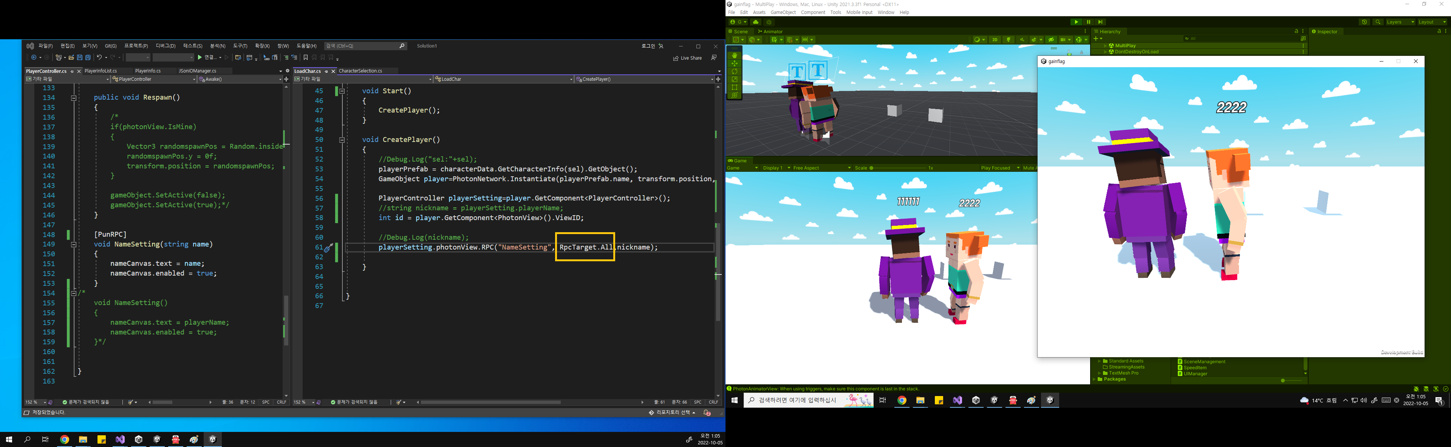Toggle scene audio in Scene toolbar

point(1022,39)
